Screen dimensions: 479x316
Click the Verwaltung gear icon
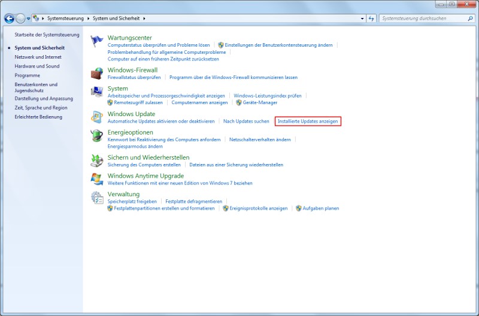97,197
